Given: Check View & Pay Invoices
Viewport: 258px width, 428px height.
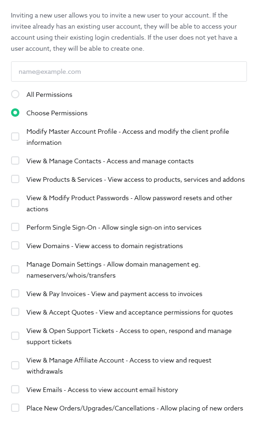Looking at the screenshot, I should pos(15,293).
